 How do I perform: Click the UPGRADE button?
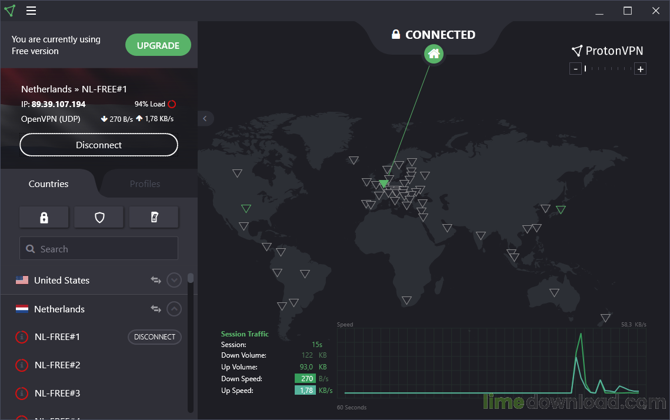(x=158, y=45)
